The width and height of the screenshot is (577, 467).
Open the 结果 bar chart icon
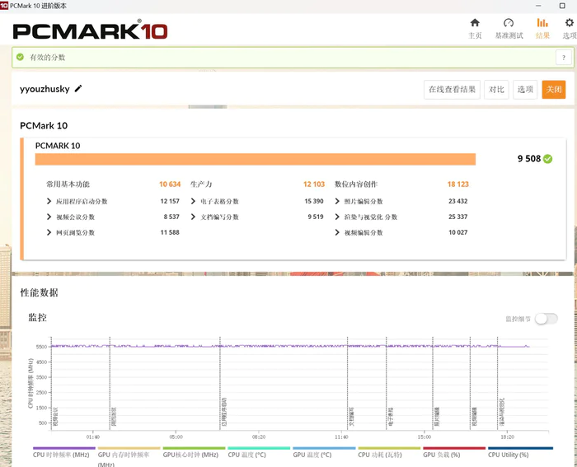[x=542, y=23]
